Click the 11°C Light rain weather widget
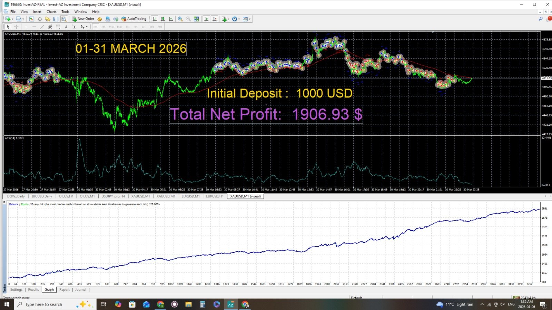The height and width of the screenshot is (310, 552). click(x=455, y=304)
